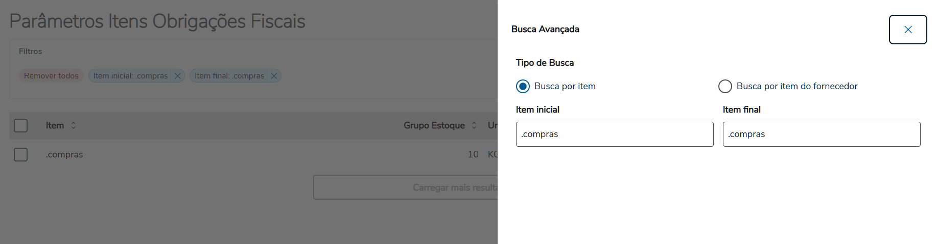
Task: Tick the checkbox for the .compras row
Action: [21, 154]
